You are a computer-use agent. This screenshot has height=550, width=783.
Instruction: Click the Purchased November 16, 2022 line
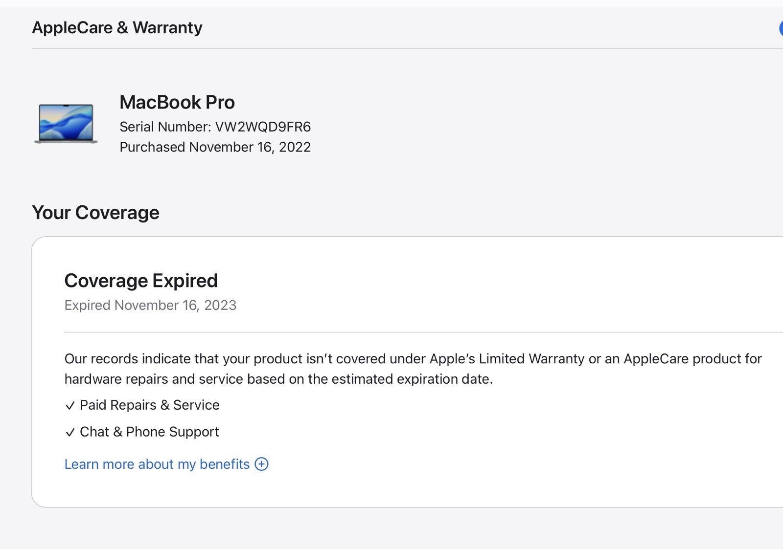click(x=215, y=147)
